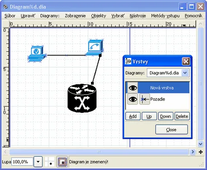Click the Add layer button
Viewport: 207px width, 170px height.
pos(133,116)
